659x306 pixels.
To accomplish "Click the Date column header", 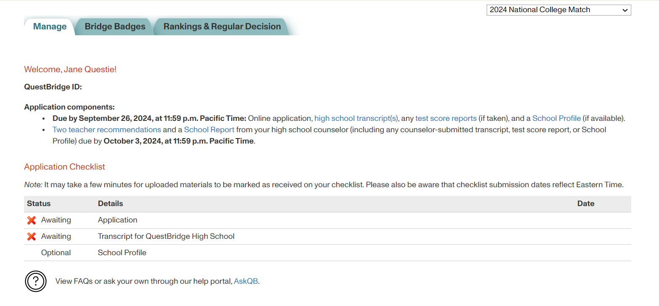I will tap(585, 204).
